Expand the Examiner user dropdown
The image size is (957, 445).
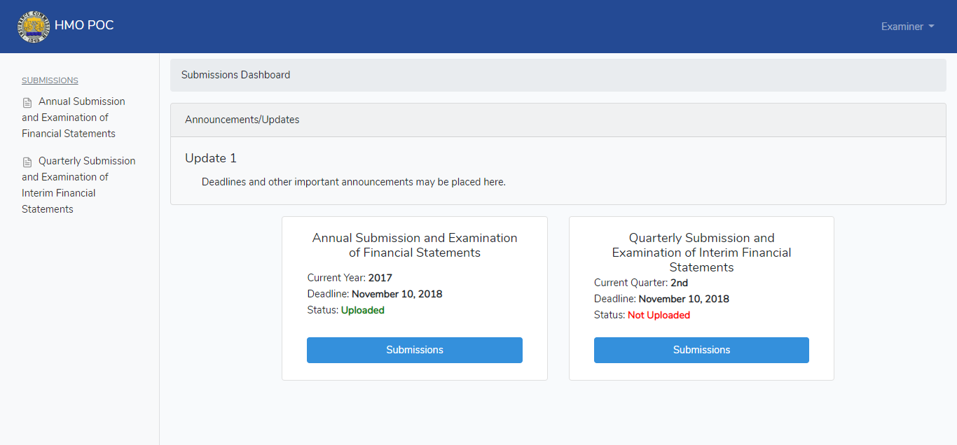coord(907,27)
